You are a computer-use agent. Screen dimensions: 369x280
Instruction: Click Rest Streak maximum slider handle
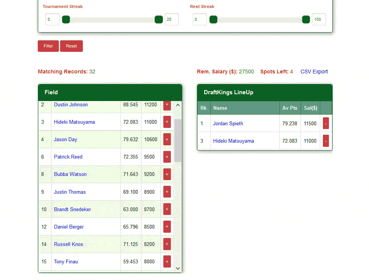click(x=306, y=20)
